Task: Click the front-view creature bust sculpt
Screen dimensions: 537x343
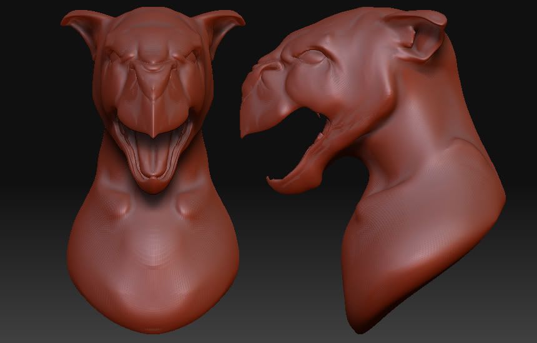Action: point(153,171)
